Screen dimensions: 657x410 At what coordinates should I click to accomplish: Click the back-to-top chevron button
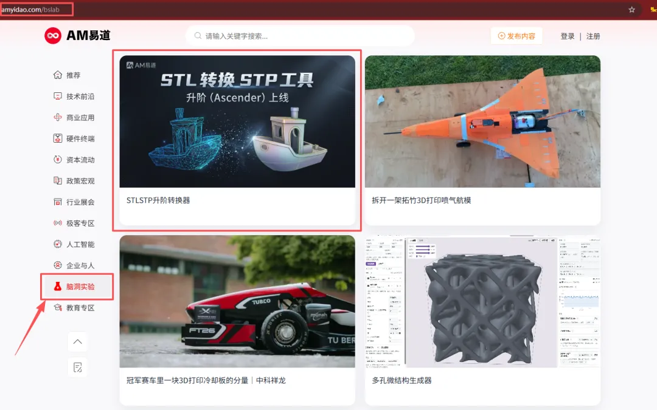click(77, 342)
